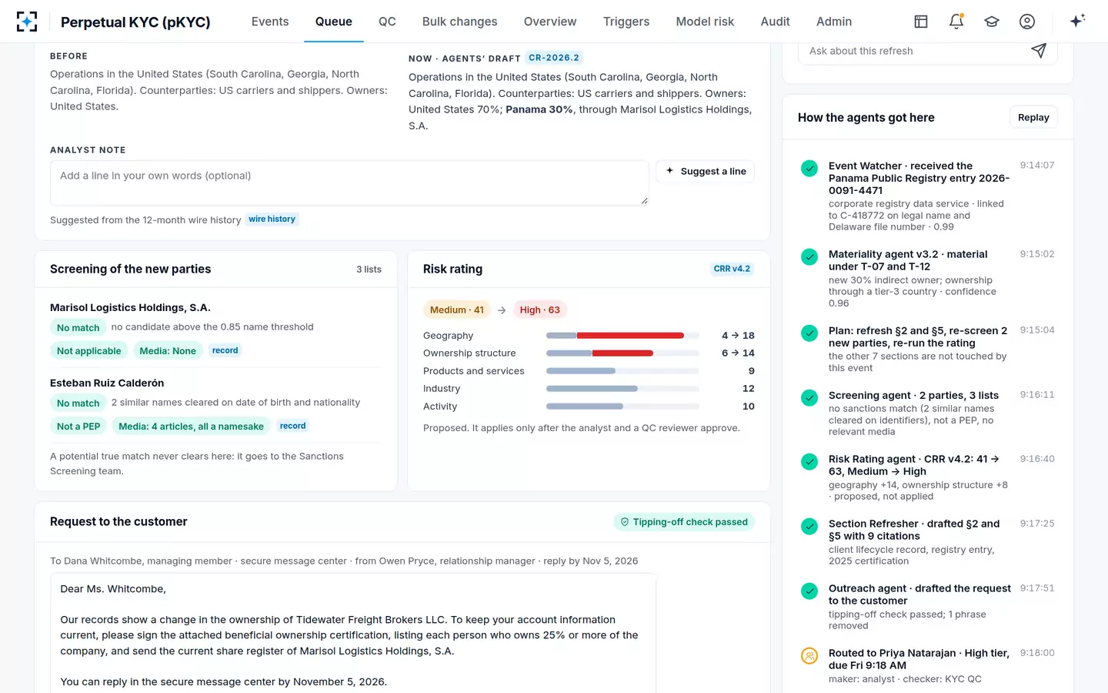Click the Not a PEP tag
The image size is (1108, 693).
[78, 427]
